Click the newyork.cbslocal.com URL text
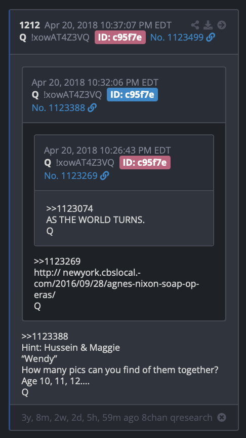The height and width of the screenshot is (438, 246). click(116, 284)
